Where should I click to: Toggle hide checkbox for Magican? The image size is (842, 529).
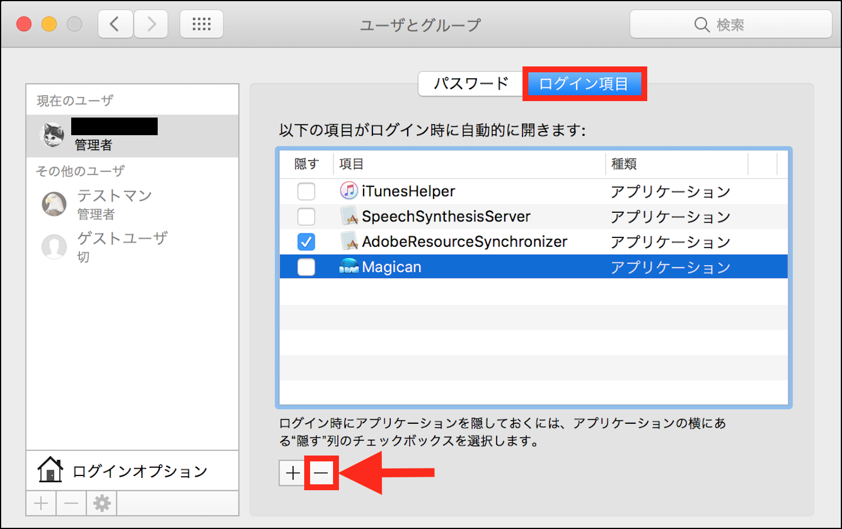pos(306,267)
